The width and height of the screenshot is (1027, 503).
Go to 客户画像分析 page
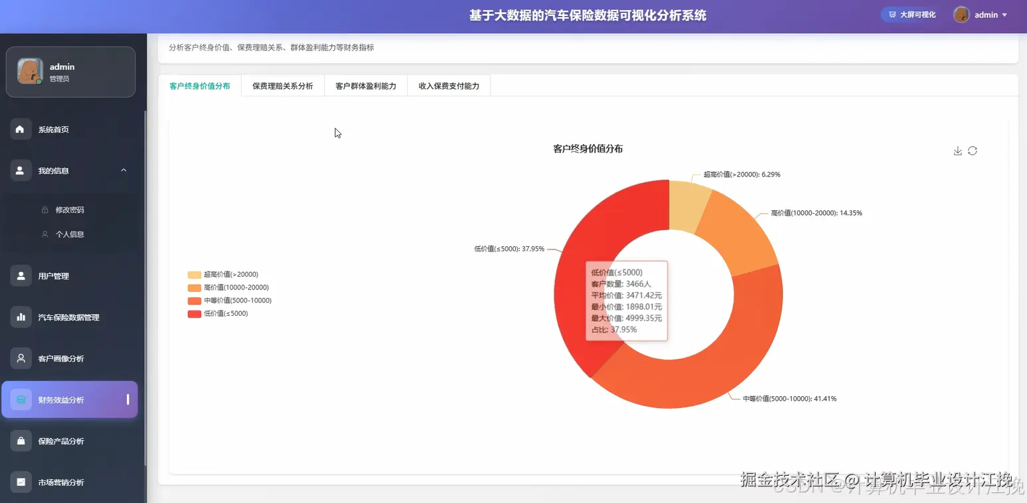[x=70, y=358]
